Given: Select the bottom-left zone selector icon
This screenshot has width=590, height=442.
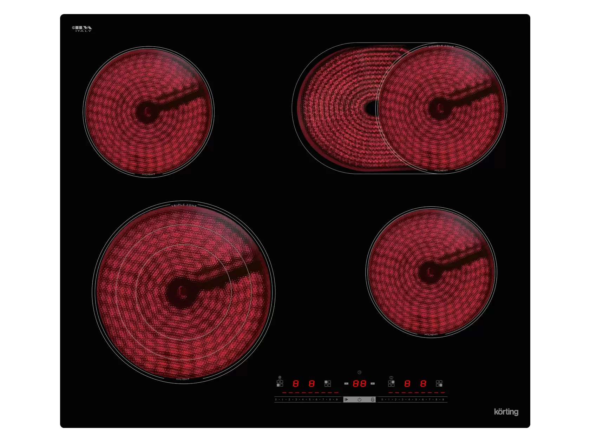Looking at the screenshot, I should [280, 383].
